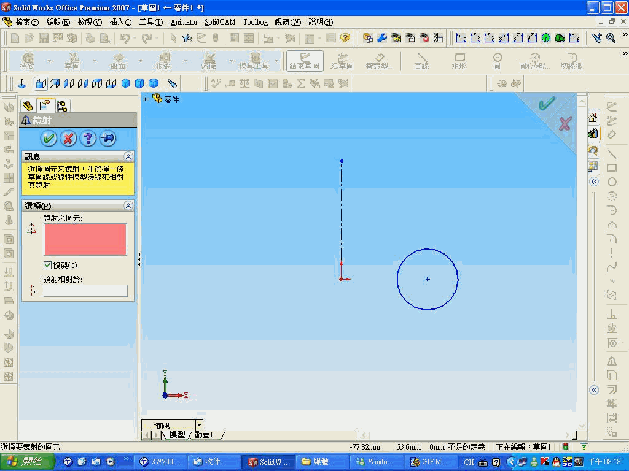Open task pane home icon
The width and height of the screenshot is (629, 471).
pyautogui.click(x=593, y=117)
